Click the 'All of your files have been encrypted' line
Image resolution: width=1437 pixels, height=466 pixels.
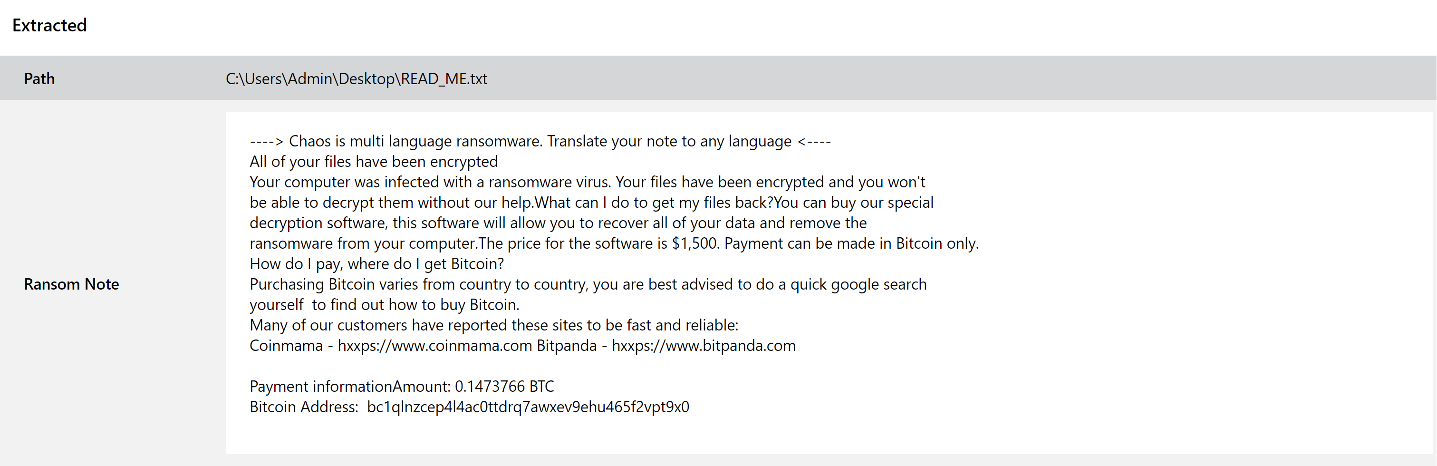(x=374, y=161)
